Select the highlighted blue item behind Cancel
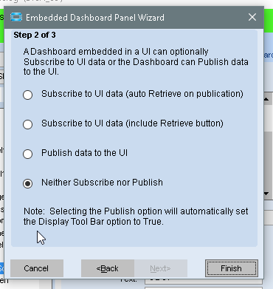Image resolution: width=273 pixels, height=289 pixels. (x=1, y=268)
